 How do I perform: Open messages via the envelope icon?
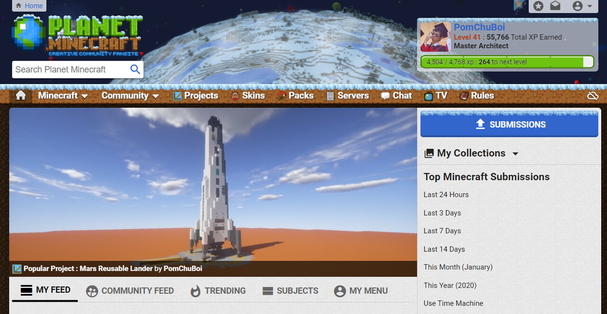(x=555, y=6)
